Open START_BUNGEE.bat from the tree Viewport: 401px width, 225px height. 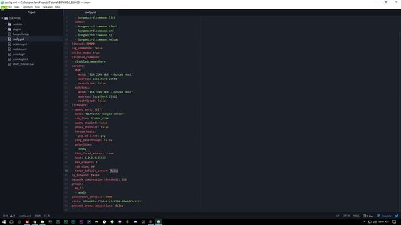coord(23,64)
